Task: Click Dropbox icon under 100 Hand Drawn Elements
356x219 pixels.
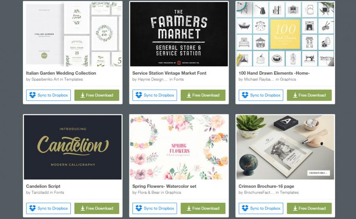Action: point(245,95)
